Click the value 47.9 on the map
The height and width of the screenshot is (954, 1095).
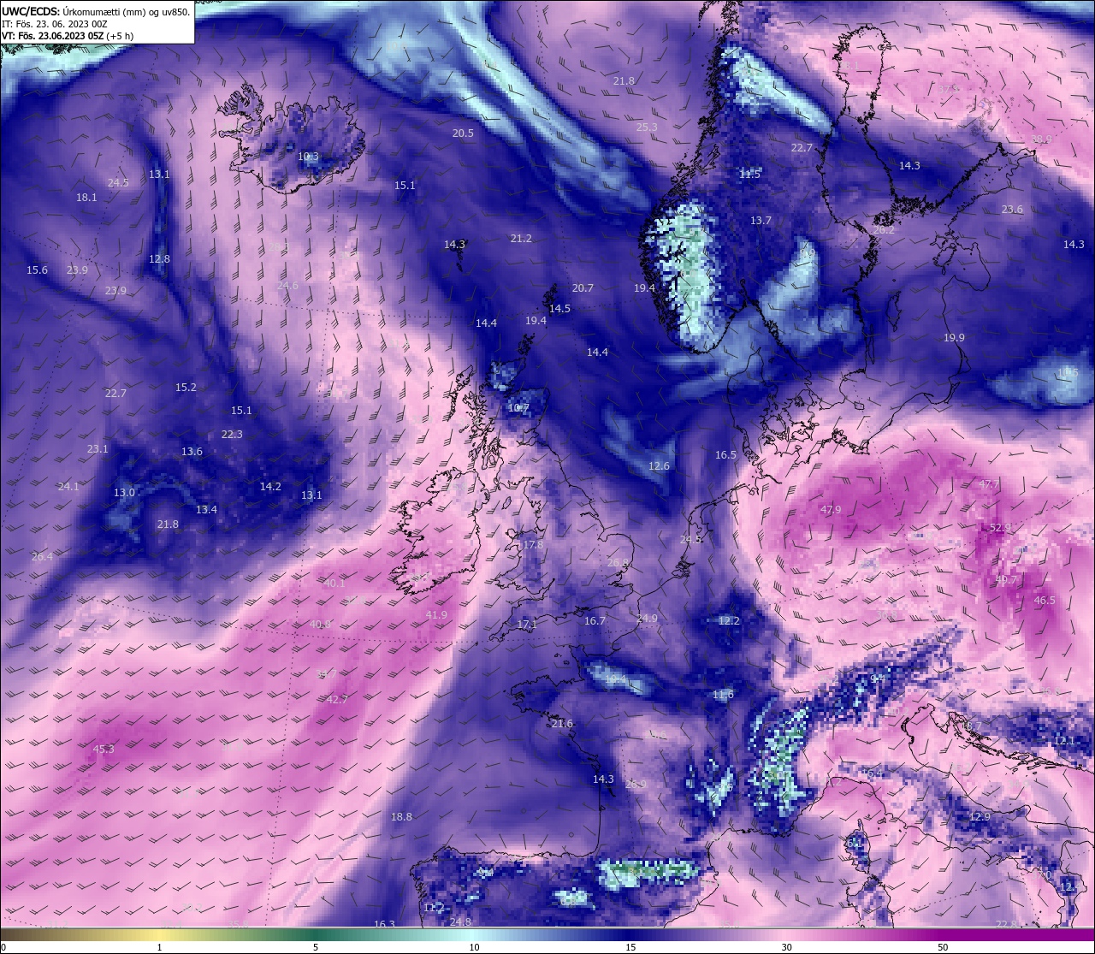831,510
